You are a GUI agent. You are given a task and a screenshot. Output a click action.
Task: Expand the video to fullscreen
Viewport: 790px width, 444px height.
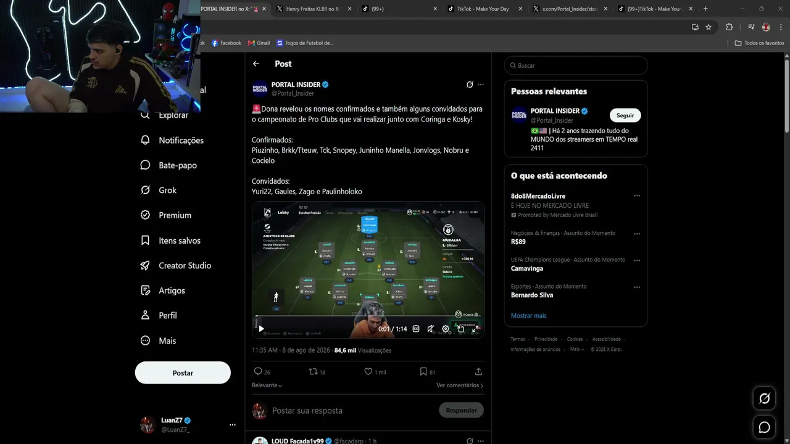[475, 329]
